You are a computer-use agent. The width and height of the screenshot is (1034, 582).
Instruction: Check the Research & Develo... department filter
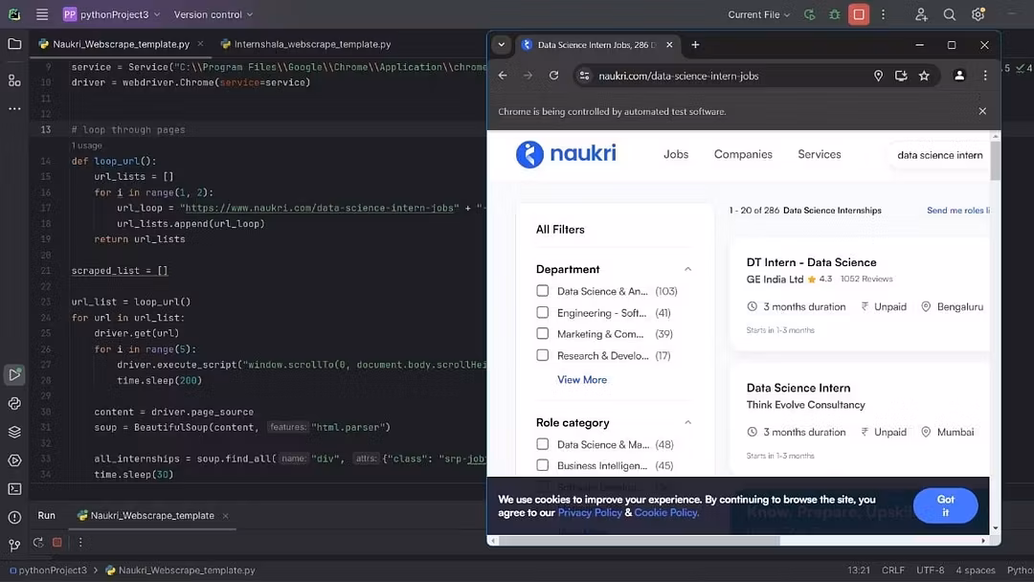click(x=542, y=355)
